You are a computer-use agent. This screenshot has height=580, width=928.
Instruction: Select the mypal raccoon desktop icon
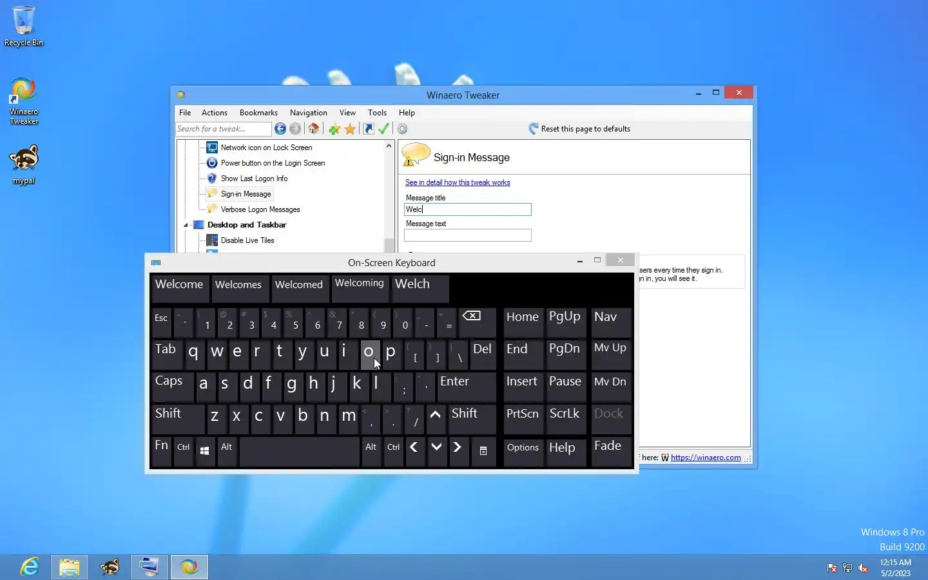[24, 165]
